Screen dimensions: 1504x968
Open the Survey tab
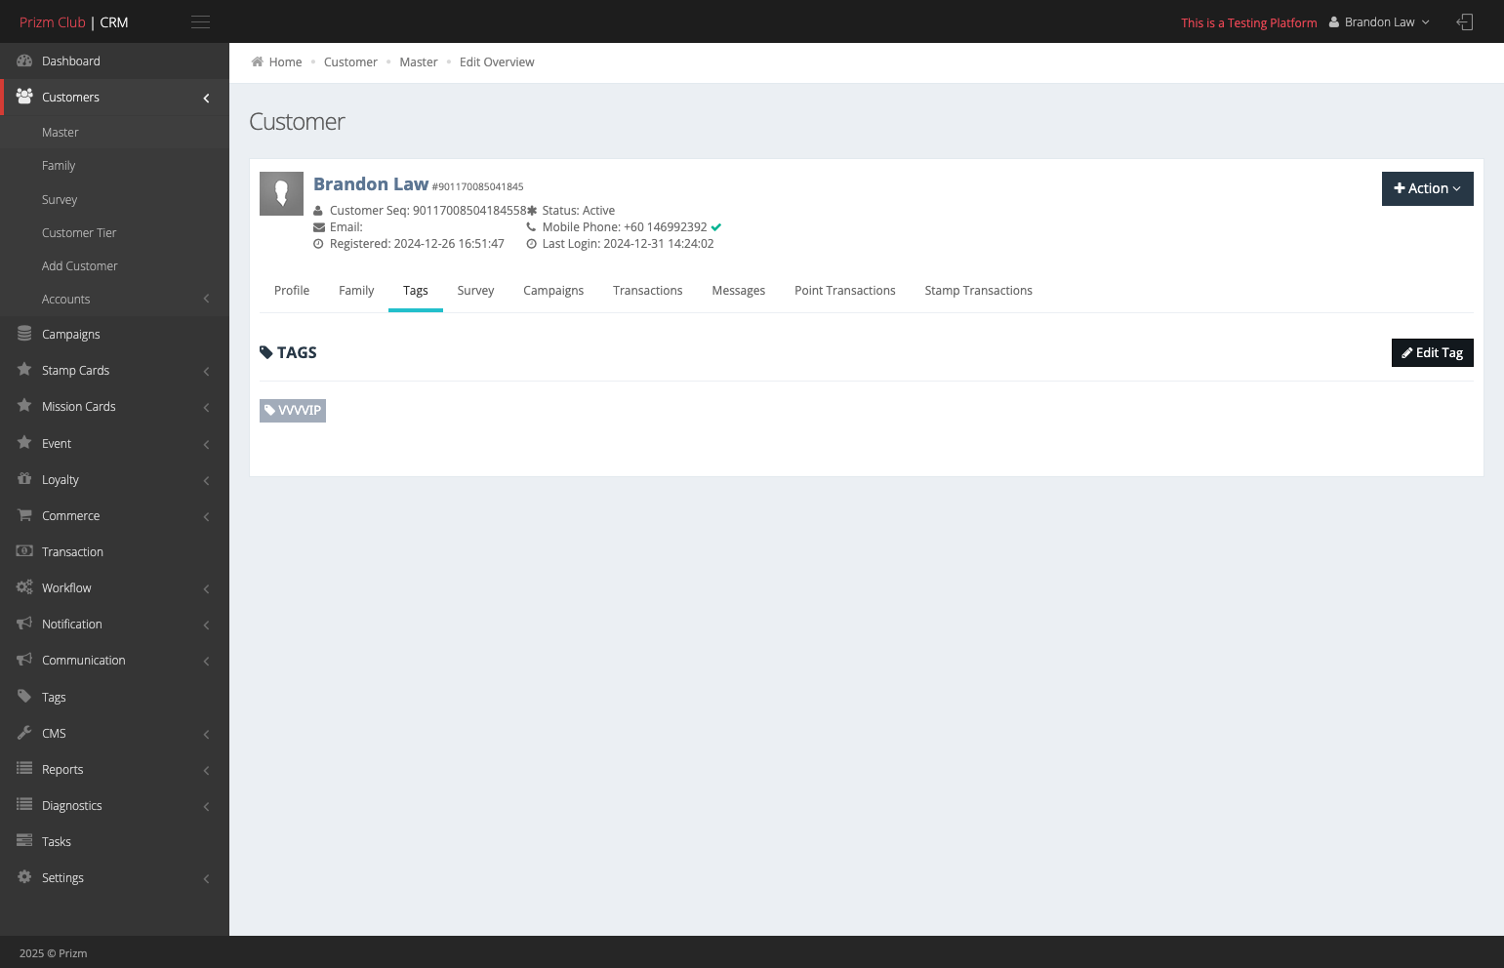click(x=475, y=291)
